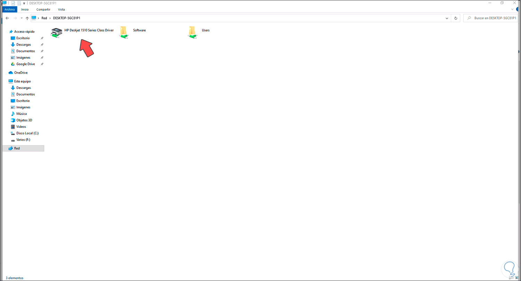Restore down the File Explorer window
This screenshot has width=521, height=281.
pos(502,3)
